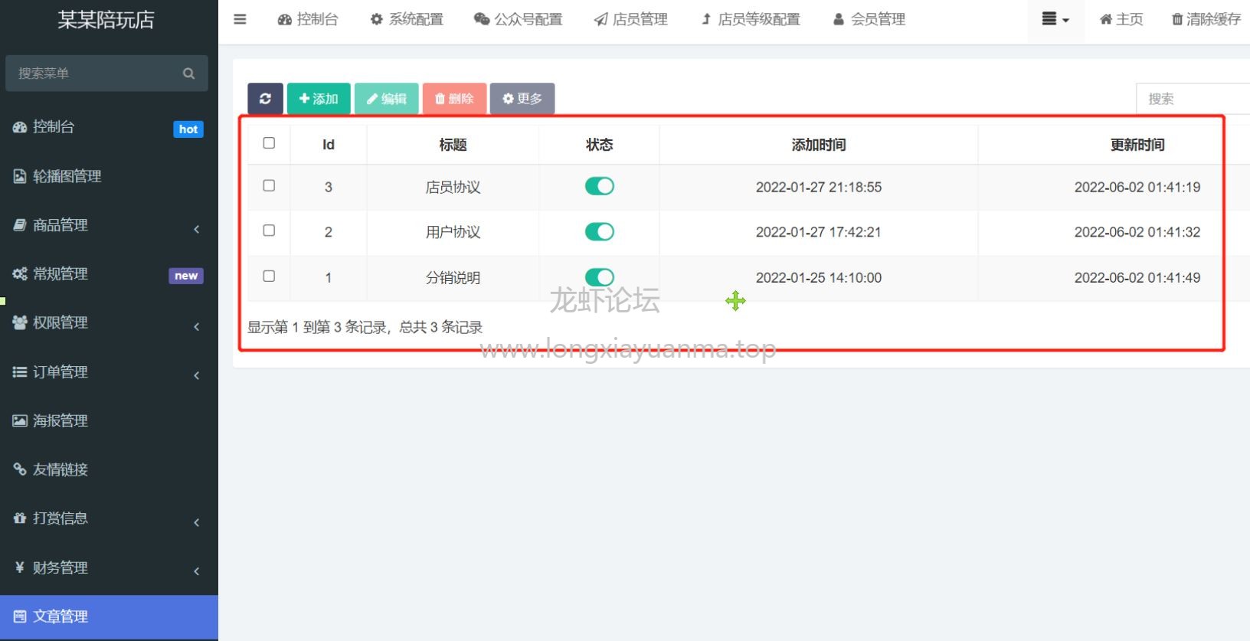Switch to the 公众号配置 tab
Image resolution: width=1250 pixels, height=641 pixels.
(518, 19)
